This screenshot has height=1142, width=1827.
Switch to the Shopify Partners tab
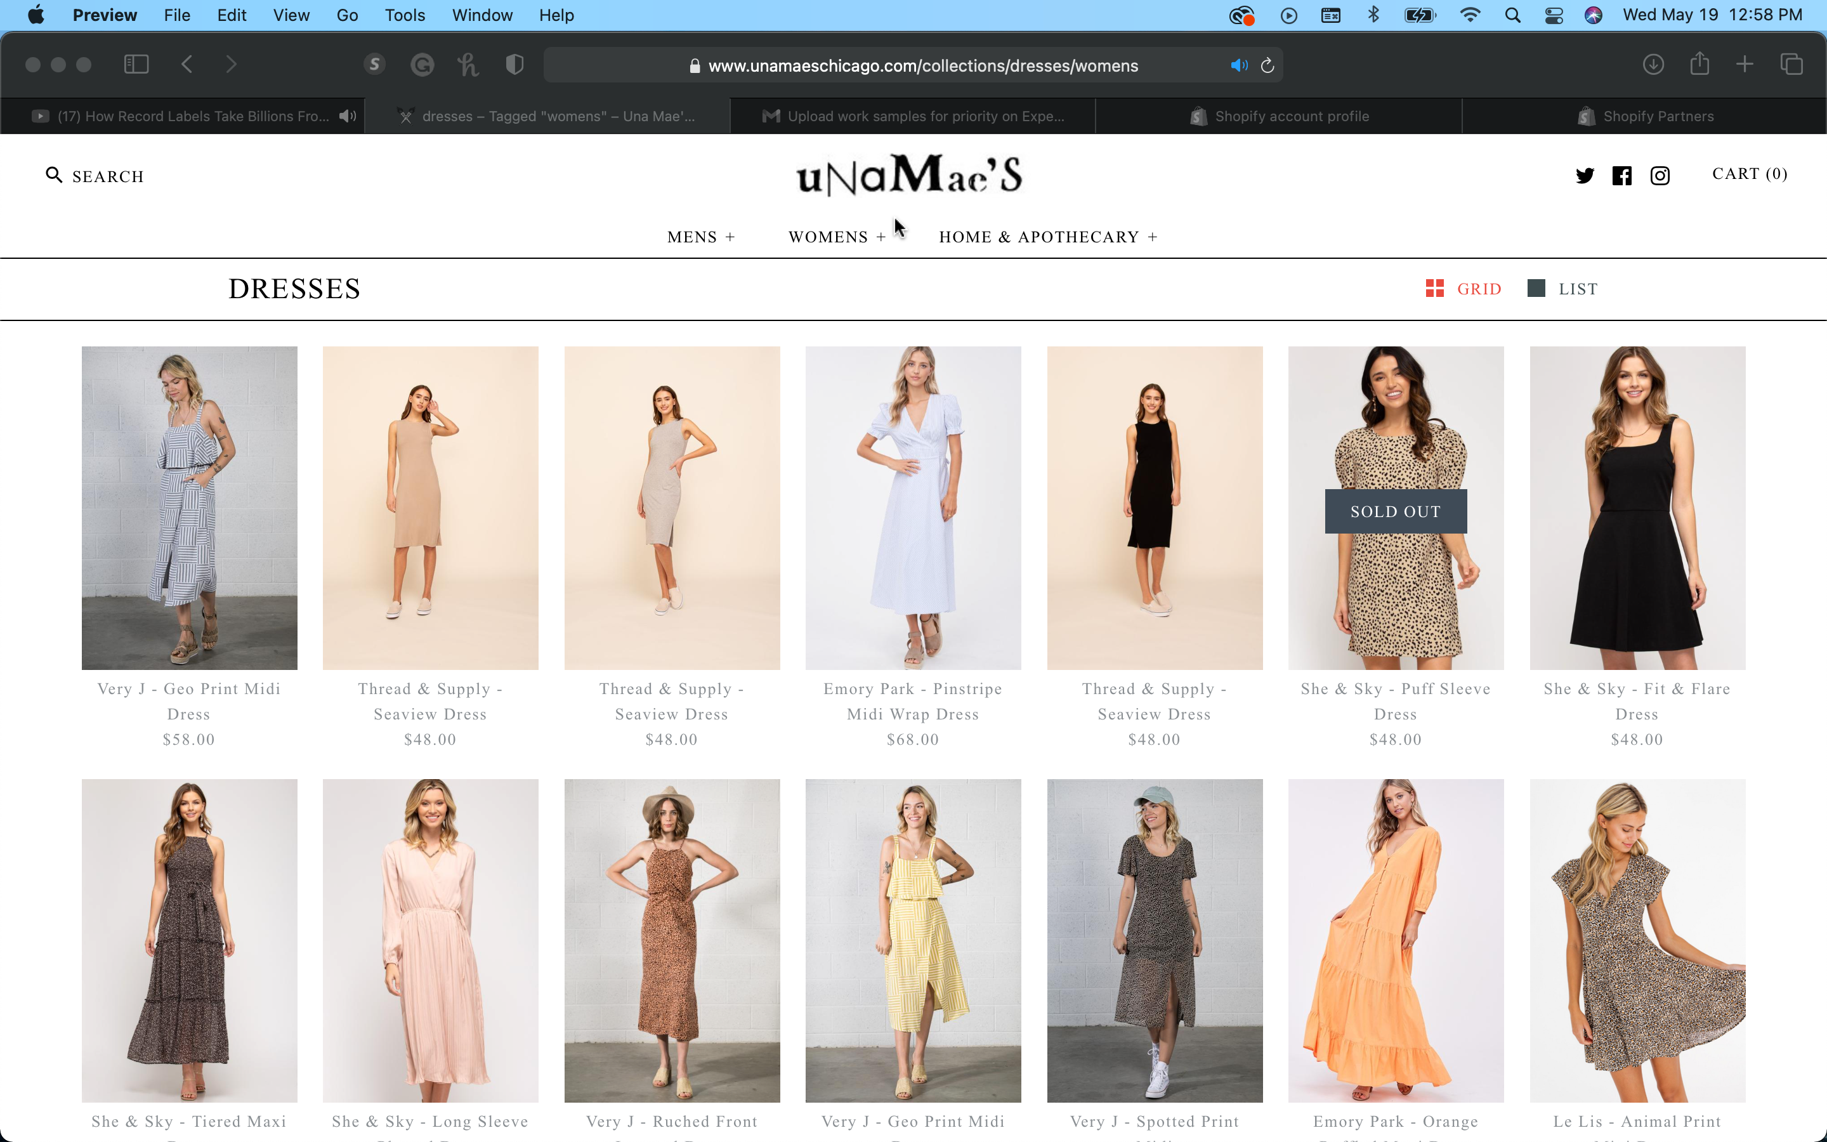coord(1646,115)
